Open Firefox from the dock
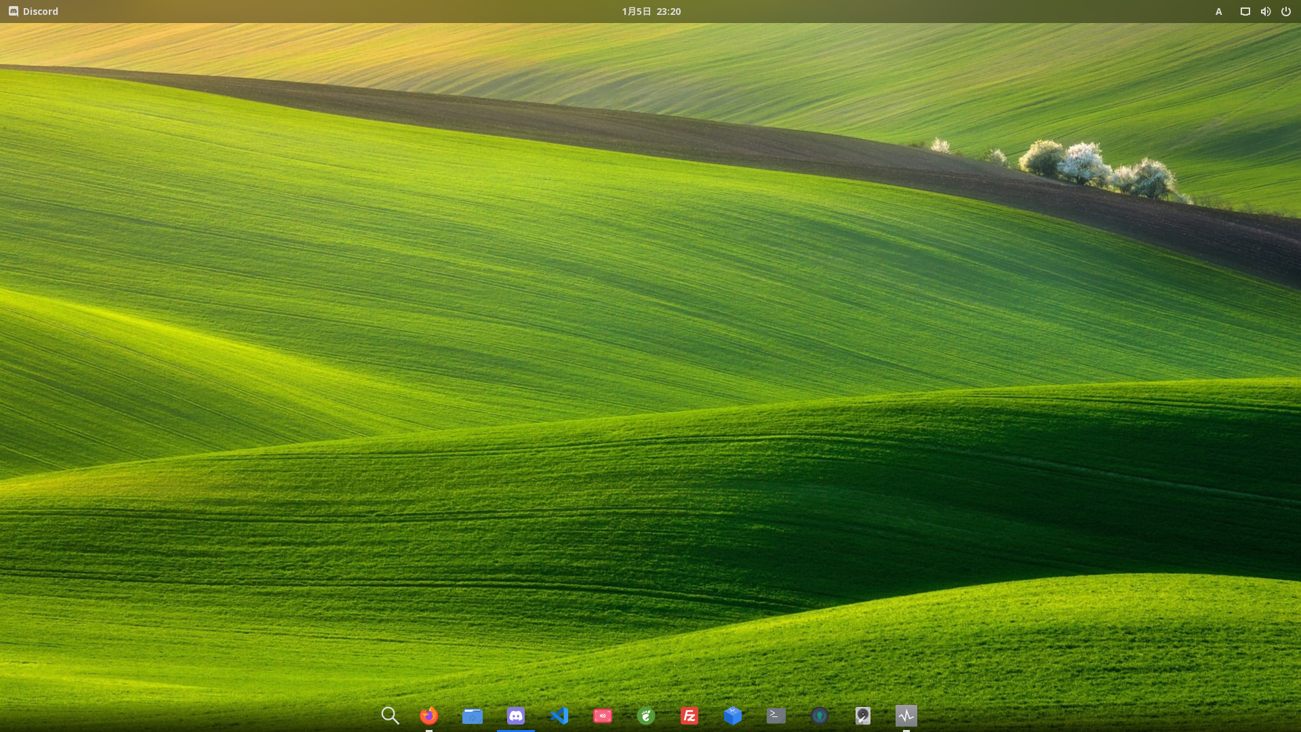Screen dimensions: 1301x732 coord(428,715)
